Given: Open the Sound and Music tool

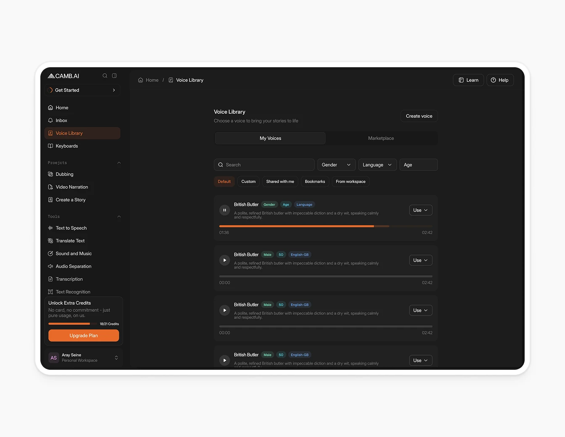Looking at the screenshot, I should [74, 253].
